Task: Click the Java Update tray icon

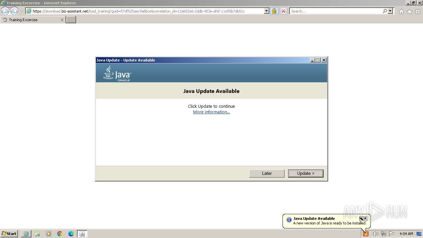Action: [x=366, y=234]
